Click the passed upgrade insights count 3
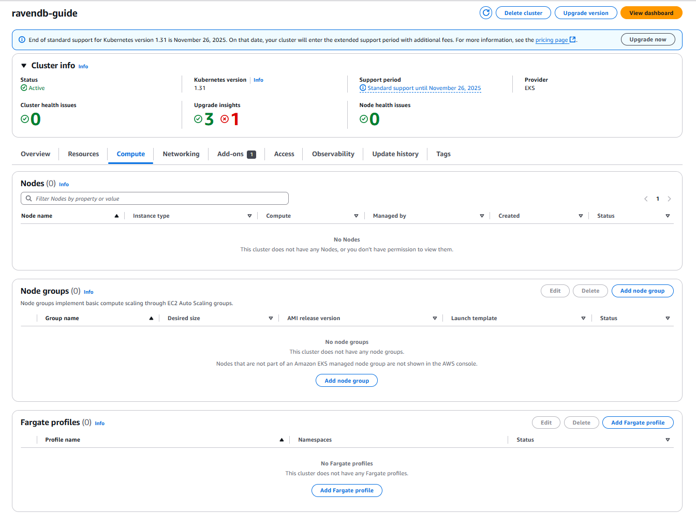This screenshot has width=696, height=528. (209, 119)
